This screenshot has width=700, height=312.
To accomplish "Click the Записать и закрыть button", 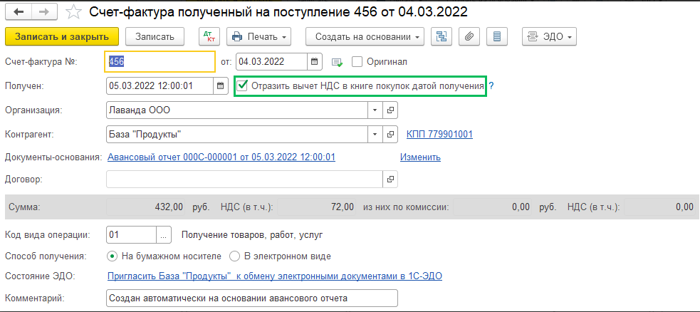I will 61,36.
